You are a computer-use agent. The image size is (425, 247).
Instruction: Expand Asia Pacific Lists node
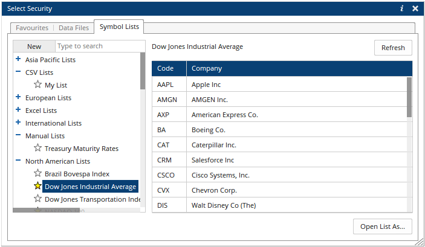click(x=18, y=59)
